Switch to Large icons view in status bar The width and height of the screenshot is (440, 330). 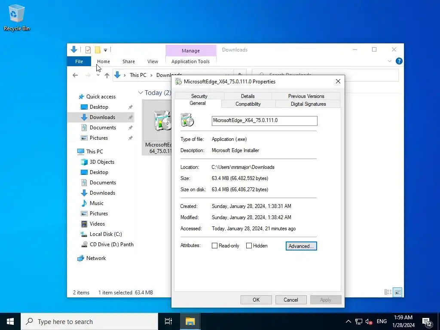[x=397, y=292]
